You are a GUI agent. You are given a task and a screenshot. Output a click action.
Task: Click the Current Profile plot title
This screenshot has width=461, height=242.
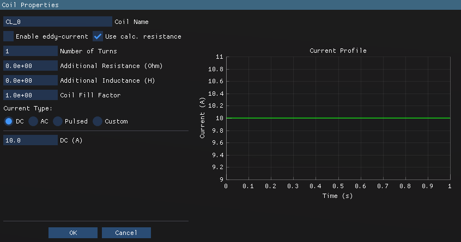click(338, 51)
